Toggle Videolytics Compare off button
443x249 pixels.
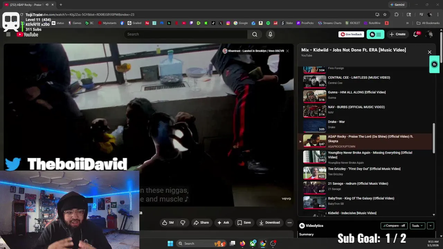pos(394,225)
